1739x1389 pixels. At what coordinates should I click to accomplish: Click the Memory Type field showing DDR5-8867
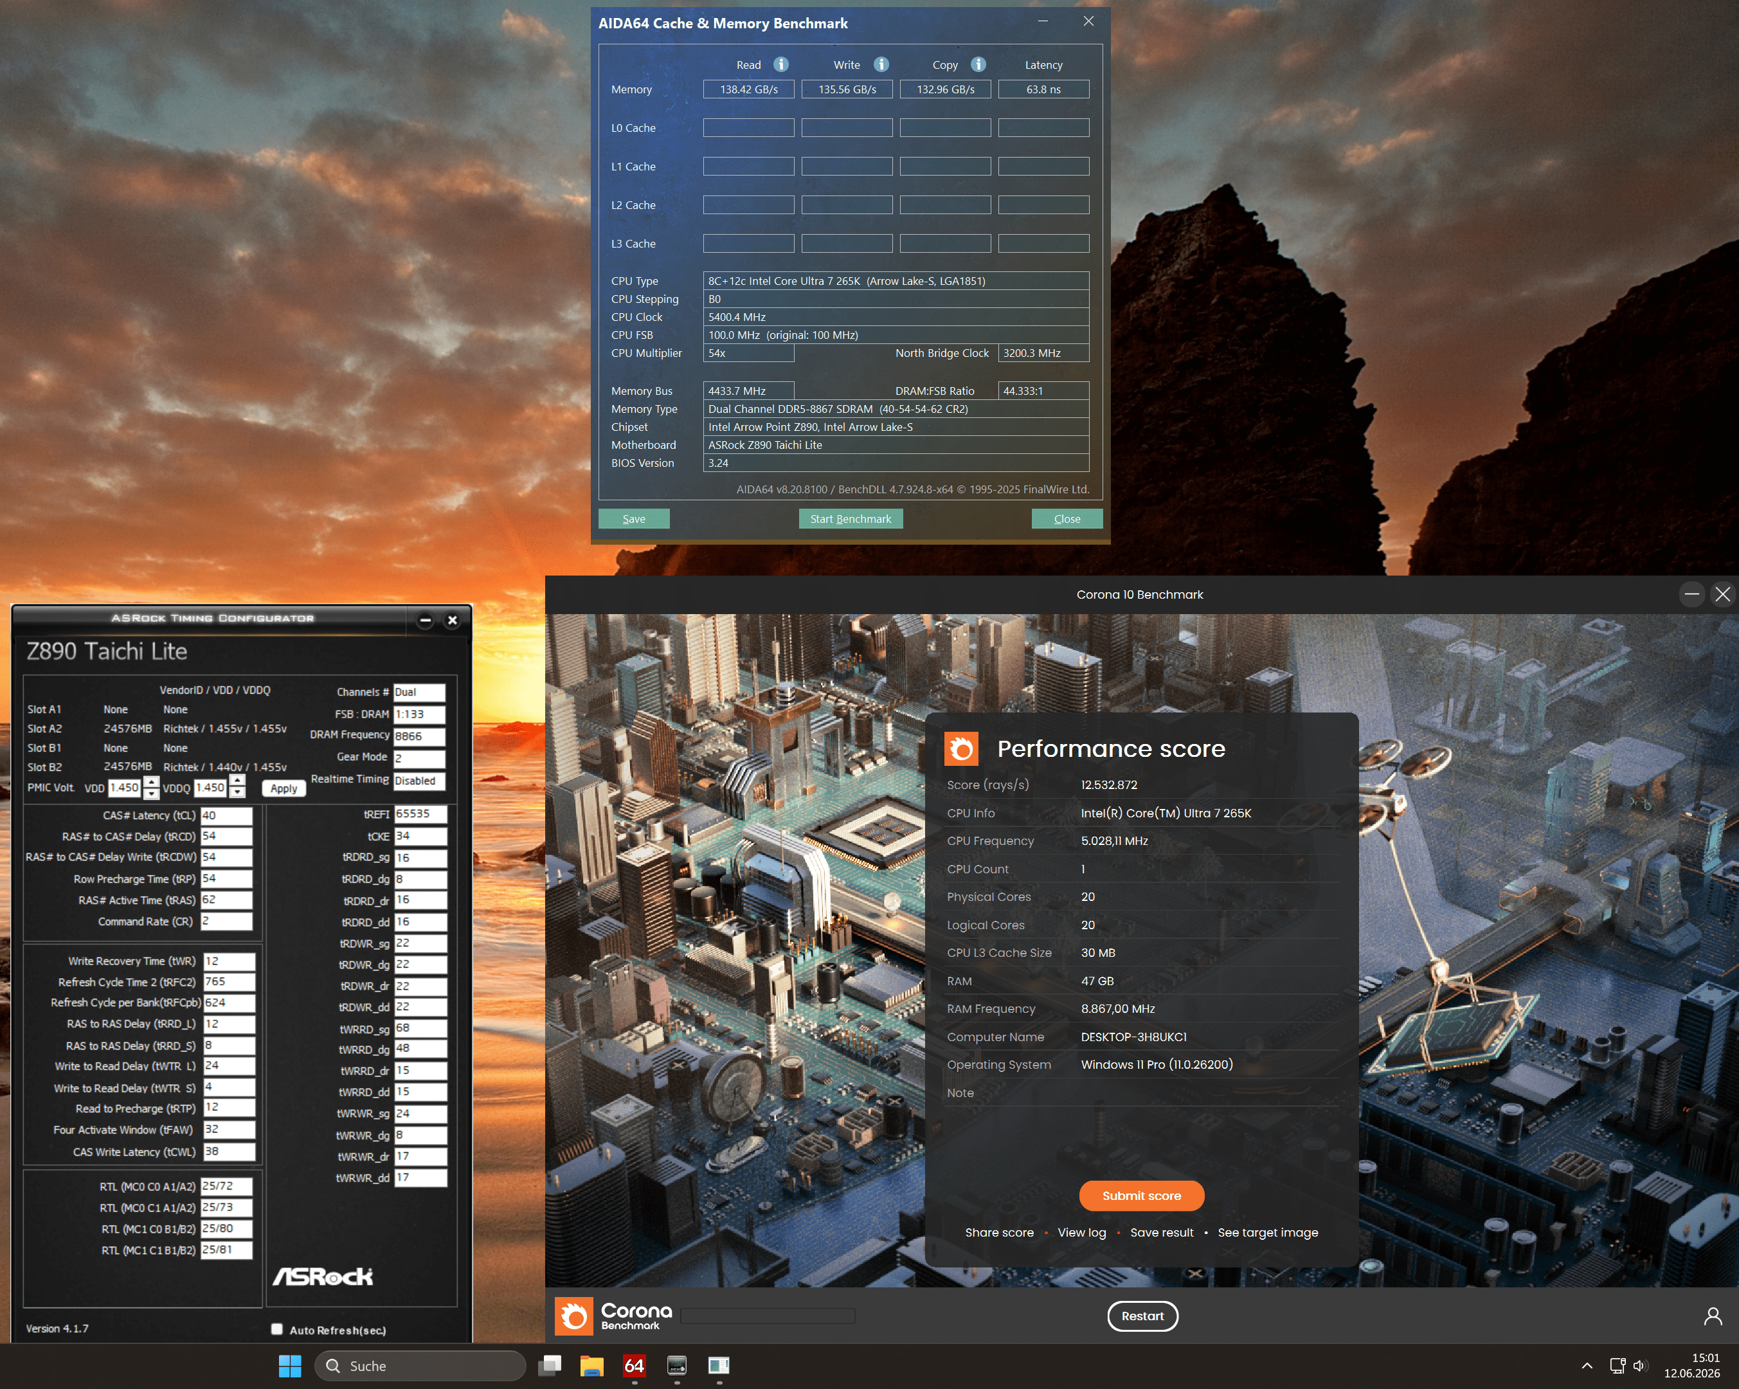click(x=896, y=409)
